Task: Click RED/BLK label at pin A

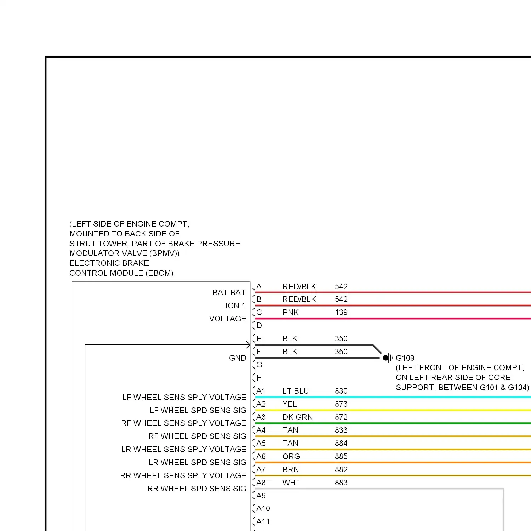Action: point(299,286)
